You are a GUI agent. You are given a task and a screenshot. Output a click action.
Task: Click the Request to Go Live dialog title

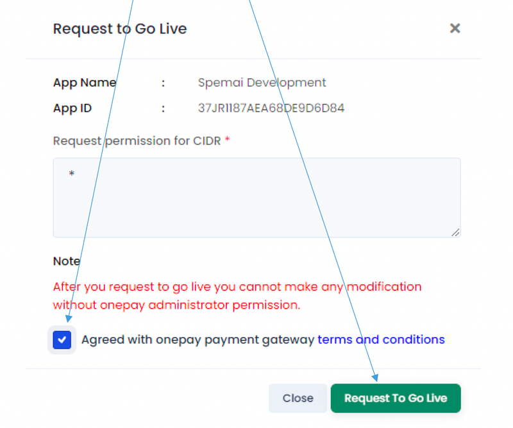[120, 29]
